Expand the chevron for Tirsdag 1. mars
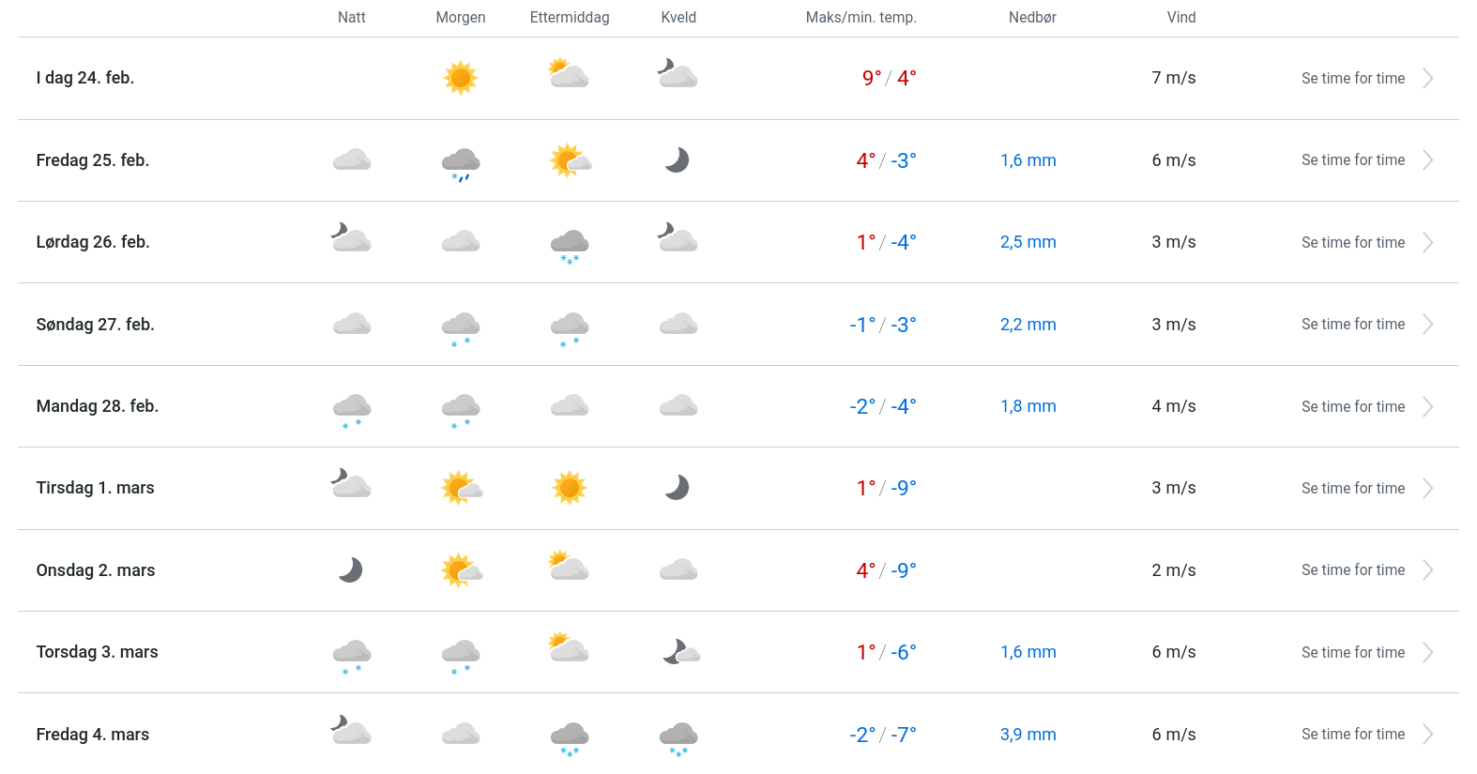 click(x=1427, y=488)
